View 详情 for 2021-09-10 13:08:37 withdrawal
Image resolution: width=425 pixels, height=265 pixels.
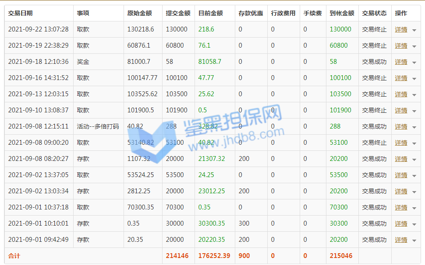click(x=400, y=110)
